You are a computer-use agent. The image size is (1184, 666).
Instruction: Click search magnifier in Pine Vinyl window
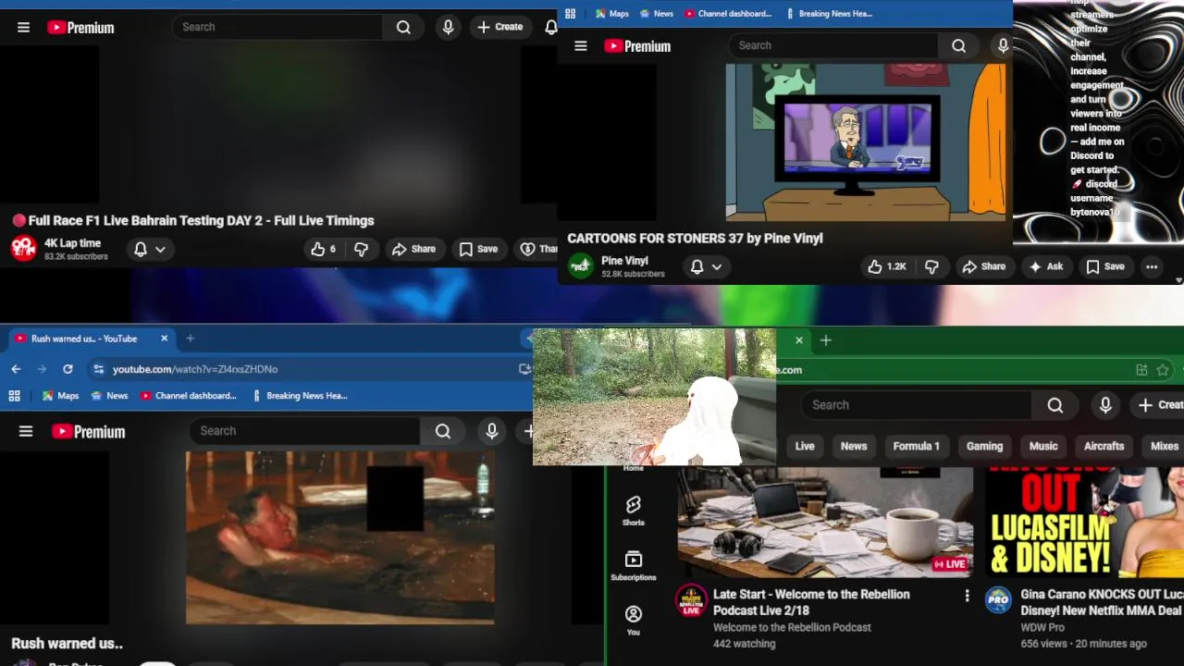[959, 45]
